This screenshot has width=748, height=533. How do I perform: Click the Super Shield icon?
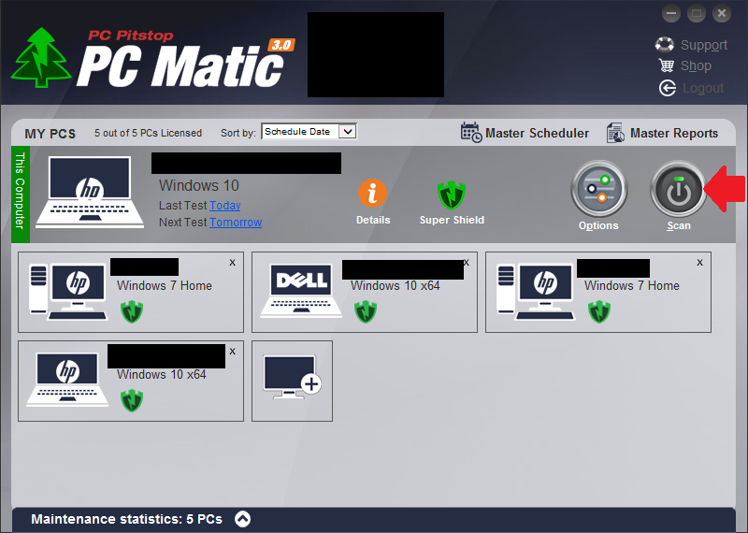[x=452, y=194]
